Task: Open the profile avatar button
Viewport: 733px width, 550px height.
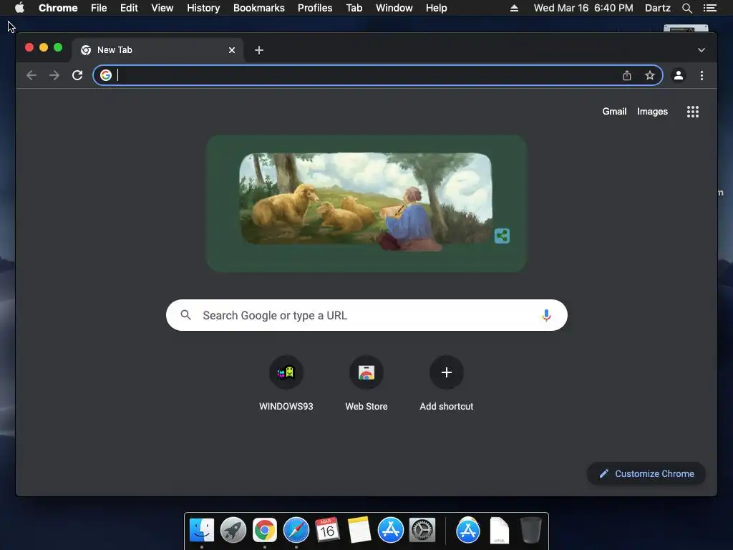Action: pyautogui.click(x=679, y=75)
